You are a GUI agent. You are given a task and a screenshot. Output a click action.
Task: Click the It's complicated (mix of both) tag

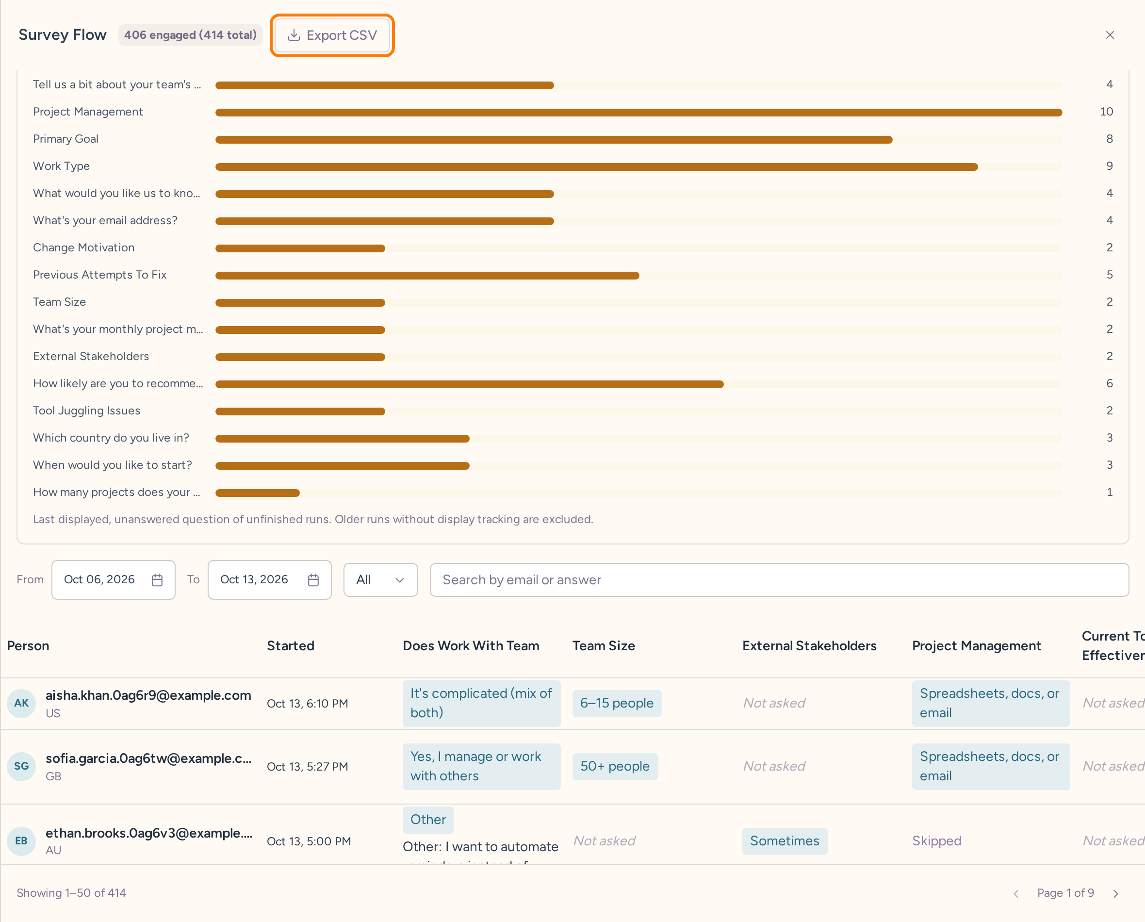[x=481, y=703]
